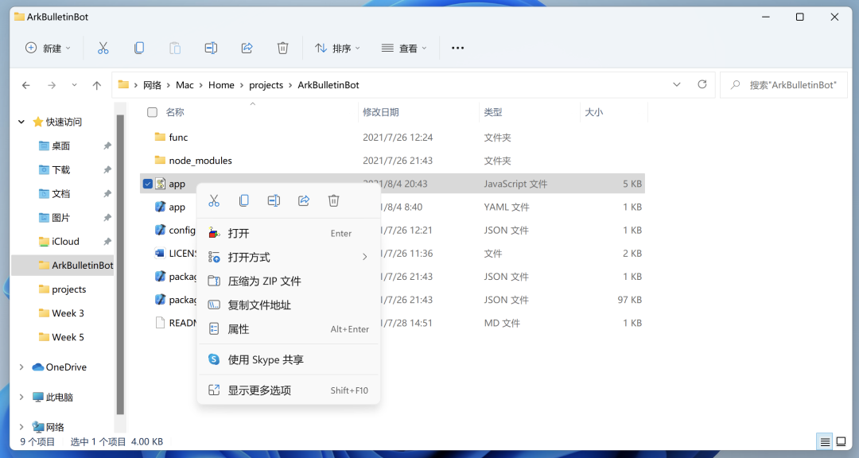This screenshot has height=458, width=859.
Task: Click the Rename icon in the top toolbar
Action: click(211, 49)
